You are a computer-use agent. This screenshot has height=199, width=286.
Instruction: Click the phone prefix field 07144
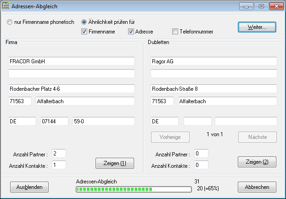[x=54, y=121]
